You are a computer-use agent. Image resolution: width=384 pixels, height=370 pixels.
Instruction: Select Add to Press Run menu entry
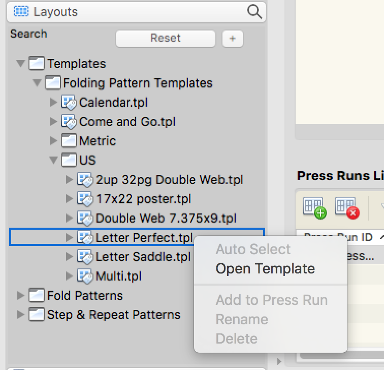[271, 300]
